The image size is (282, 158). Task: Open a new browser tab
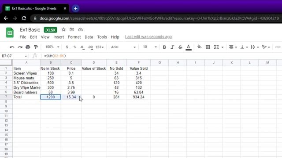[x=75, y=8]
